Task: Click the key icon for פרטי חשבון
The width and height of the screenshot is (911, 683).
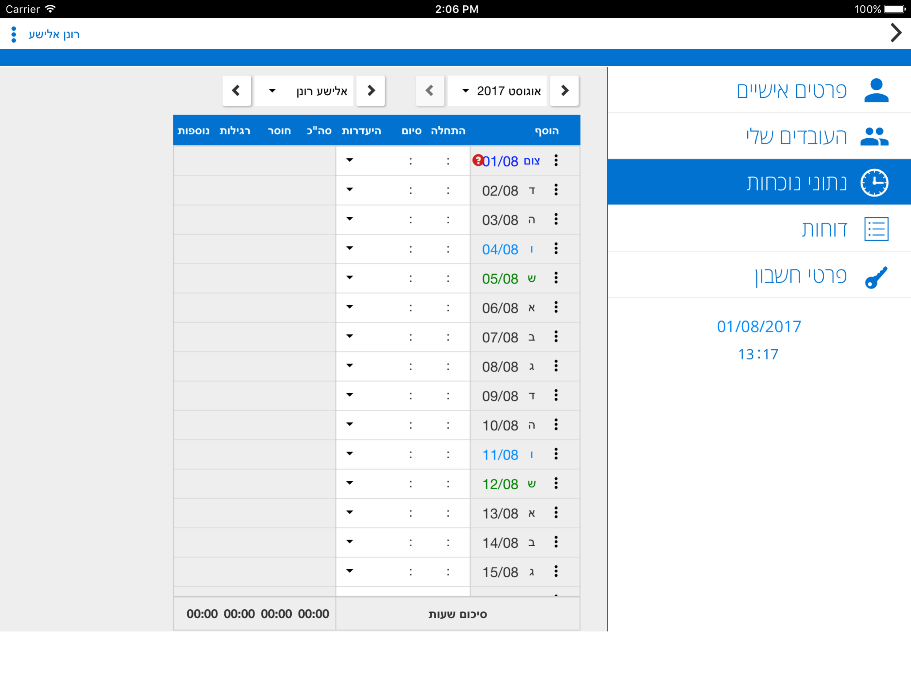Action: pos(876,278)
